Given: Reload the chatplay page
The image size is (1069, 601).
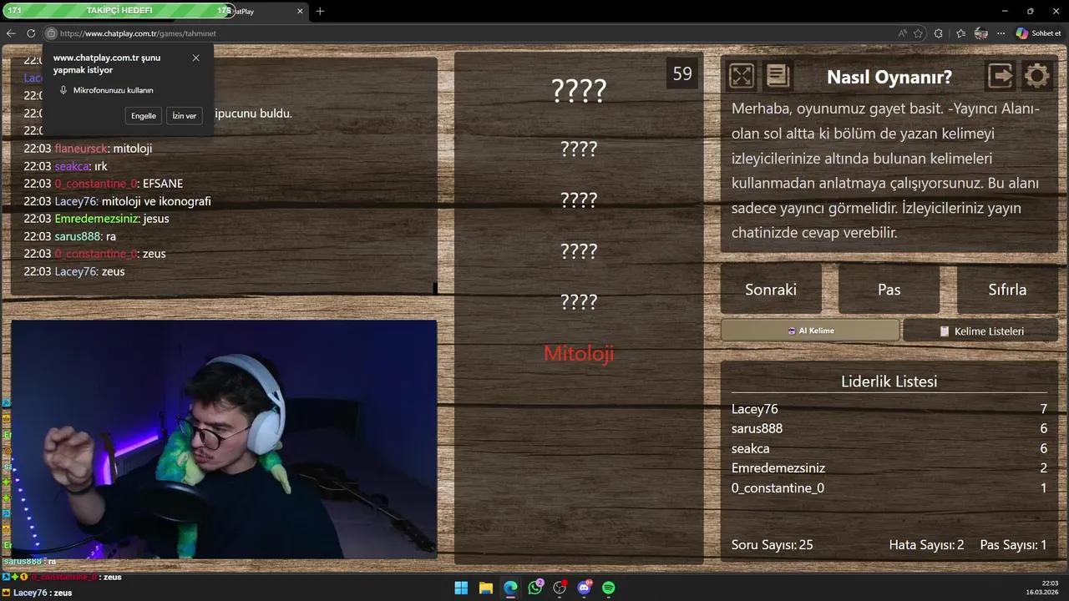Looking at the screenshot, I should point(31,33).
